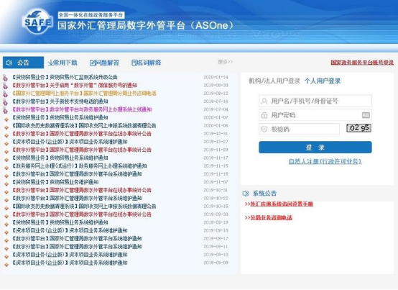Click the captcha image 0295 to refresh
The height and width of the screenshot is (290, 398).
coord(358,128)
